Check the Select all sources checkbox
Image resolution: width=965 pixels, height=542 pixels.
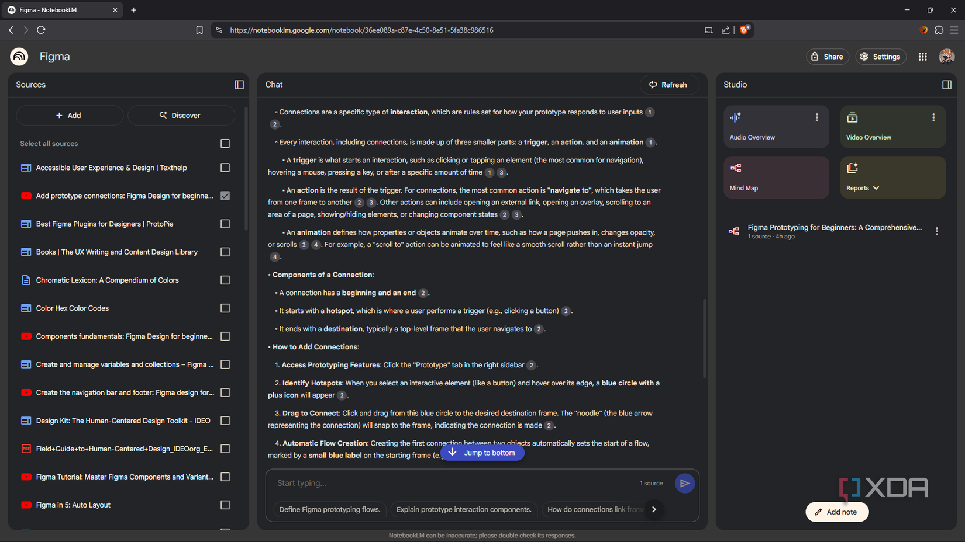pyautogui.click(x=225, y=144)
